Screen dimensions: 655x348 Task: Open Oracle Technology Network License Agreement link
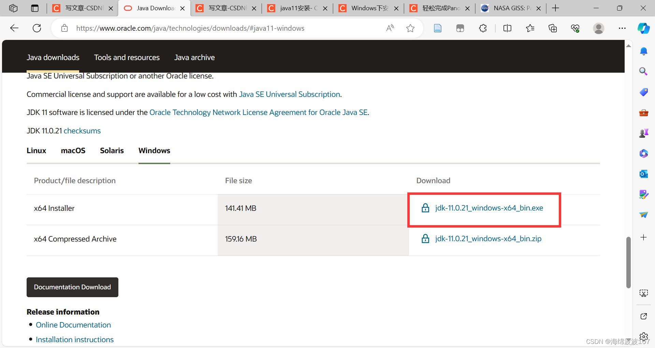tap(259, 112)
